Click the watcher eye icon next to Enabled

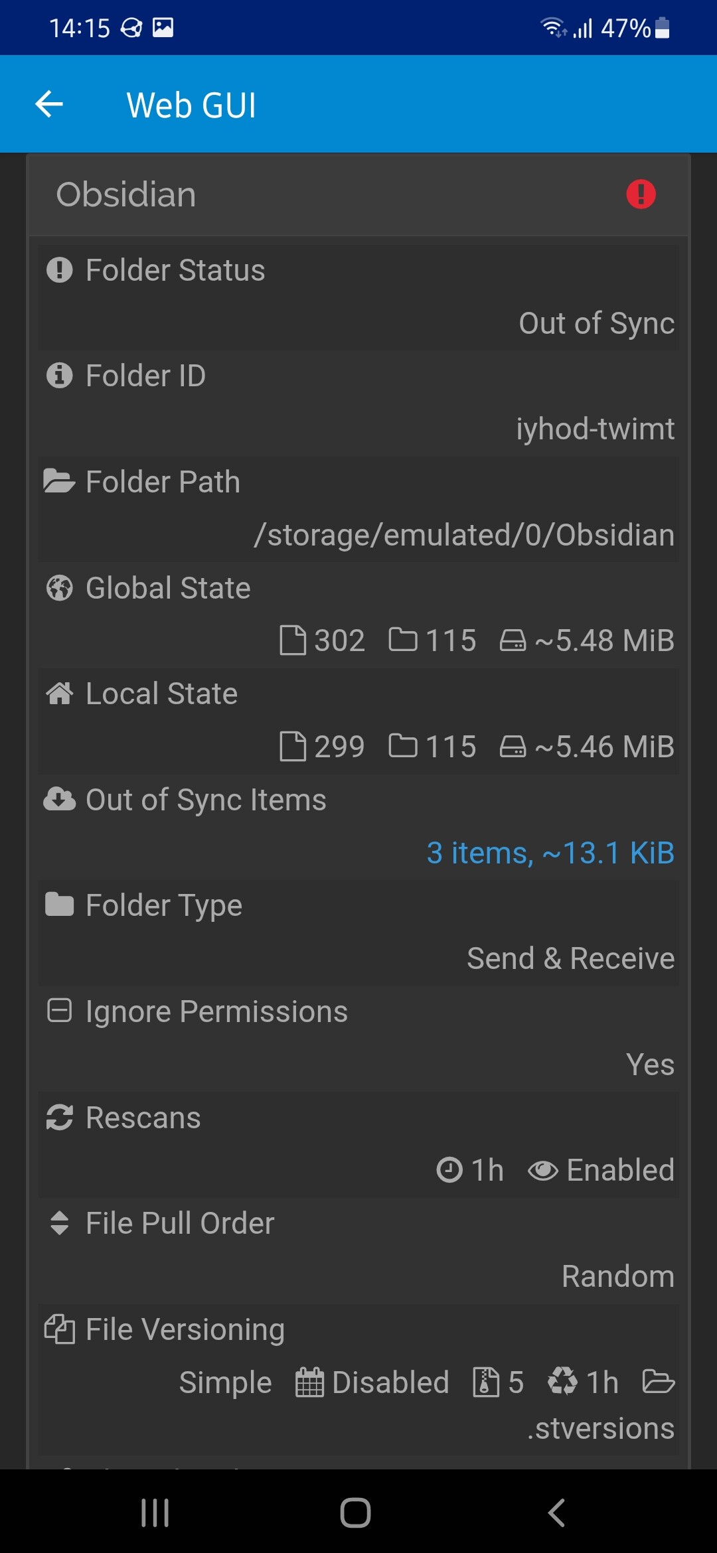pyautogui.click(x=542, y=1171)
